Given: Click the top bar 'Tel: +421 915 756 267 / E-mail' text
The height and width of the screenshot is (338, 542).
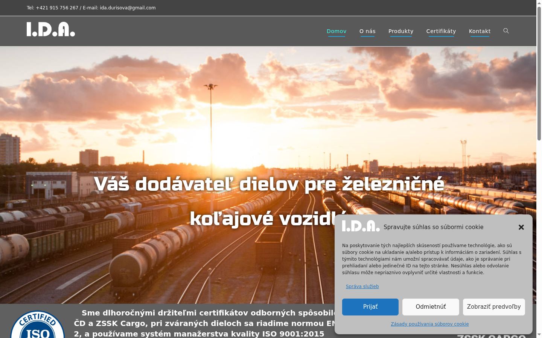Looking at the screenshot, I should [91, 8].
